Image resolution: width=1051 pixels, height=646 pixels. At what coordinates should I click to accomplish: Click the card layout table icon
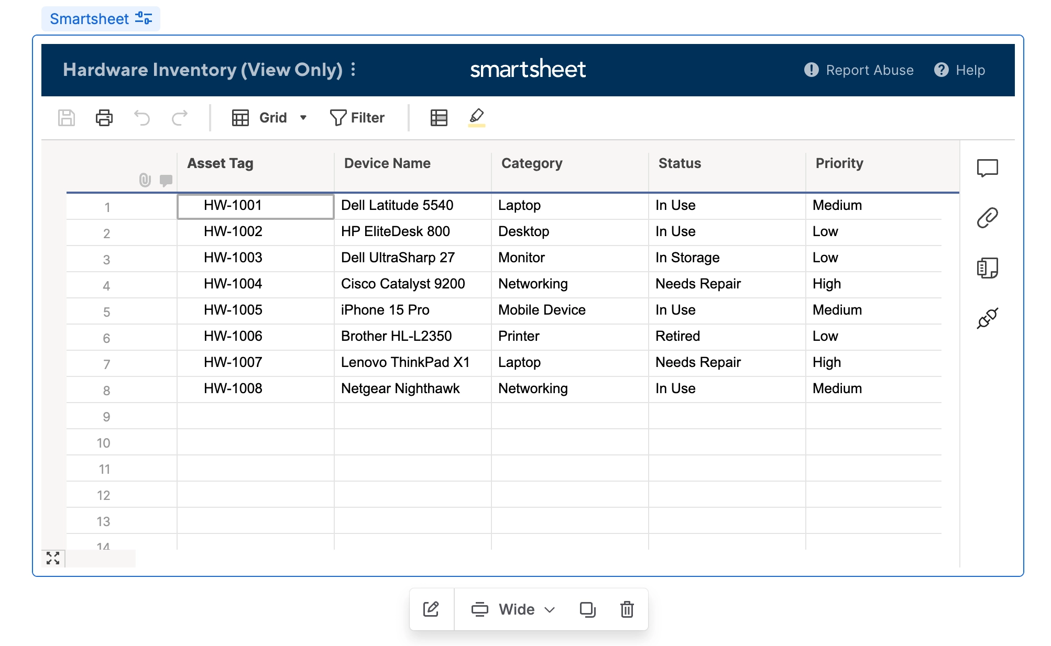(x=439, y=118)
